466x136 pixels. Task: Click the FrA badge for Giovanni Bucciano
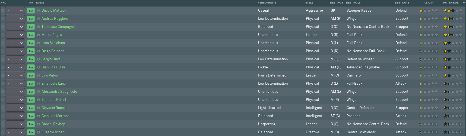coord(31,108)
